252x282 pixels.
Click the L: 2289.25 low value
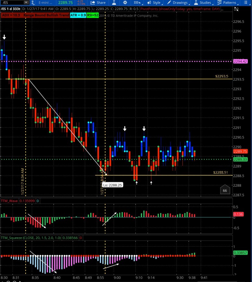point(100,9)
